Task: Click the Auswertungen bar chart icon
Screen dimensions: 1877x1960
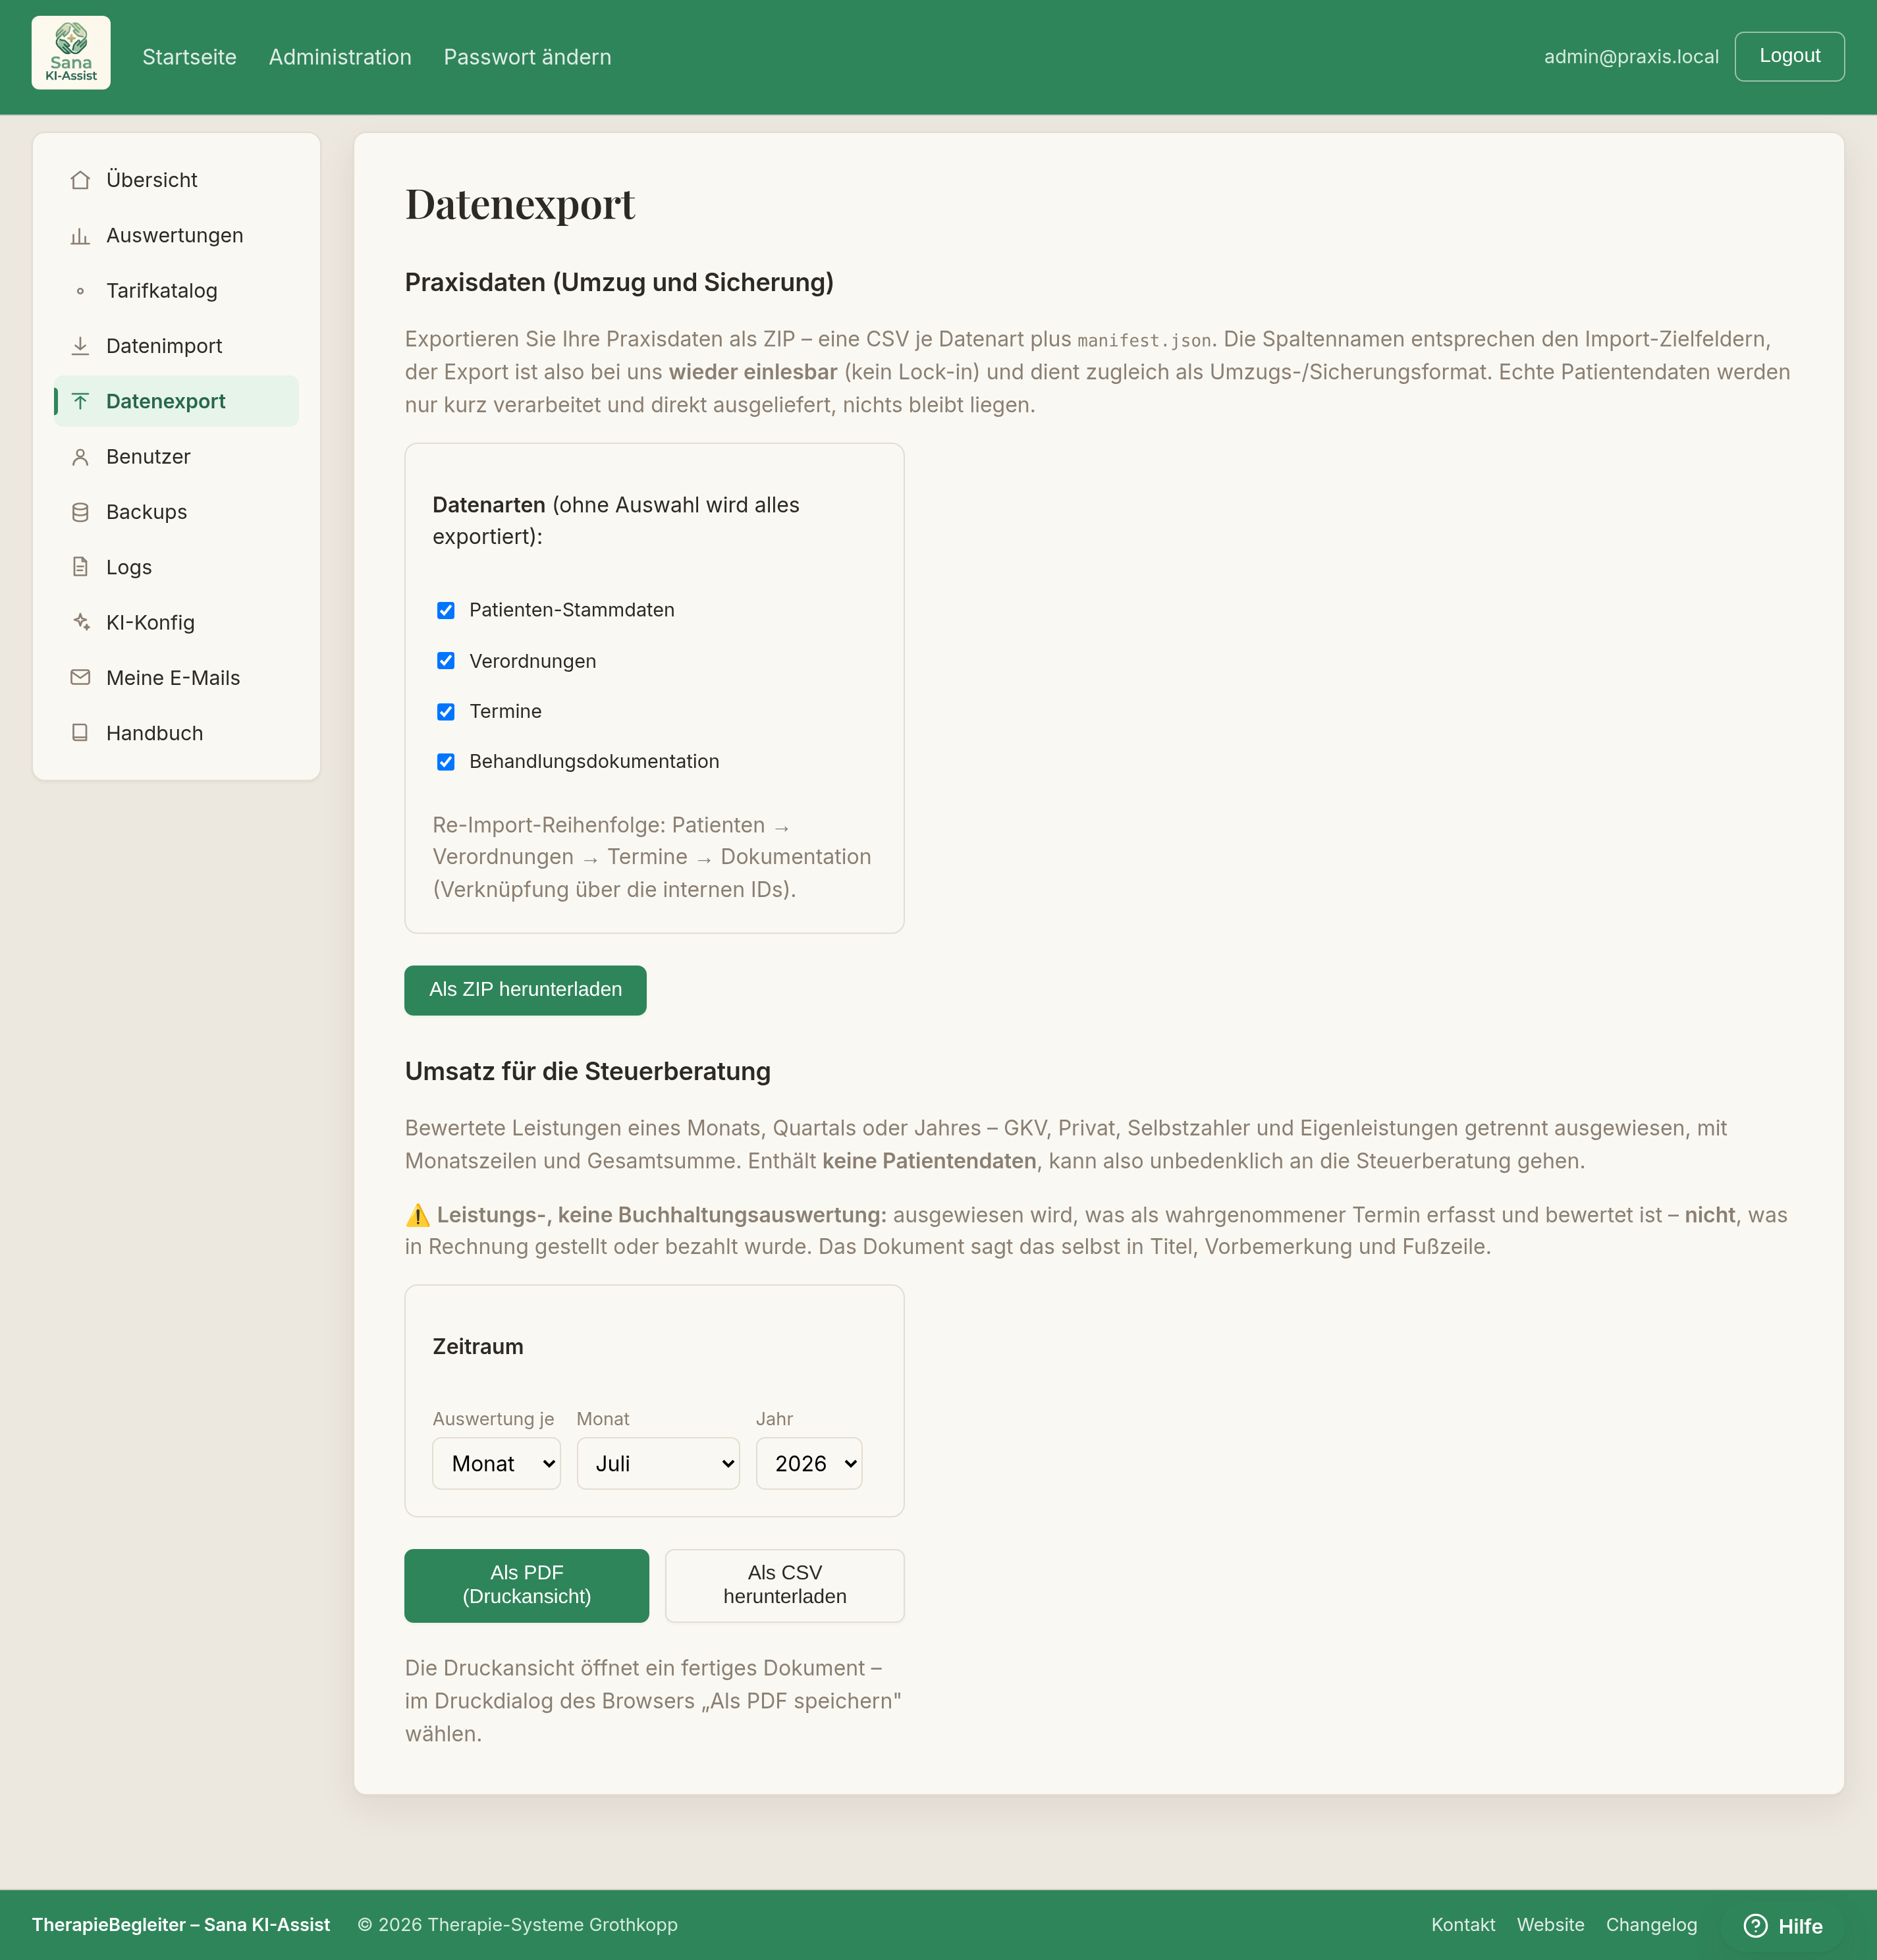Action: coord(80,236)
